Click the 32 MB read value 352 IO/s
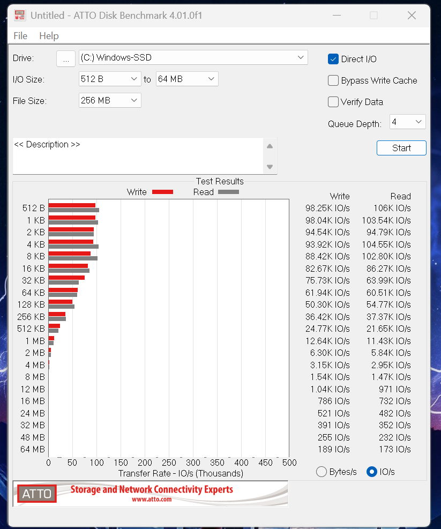Screen dimensions: 441x529 tap(395, 425)
